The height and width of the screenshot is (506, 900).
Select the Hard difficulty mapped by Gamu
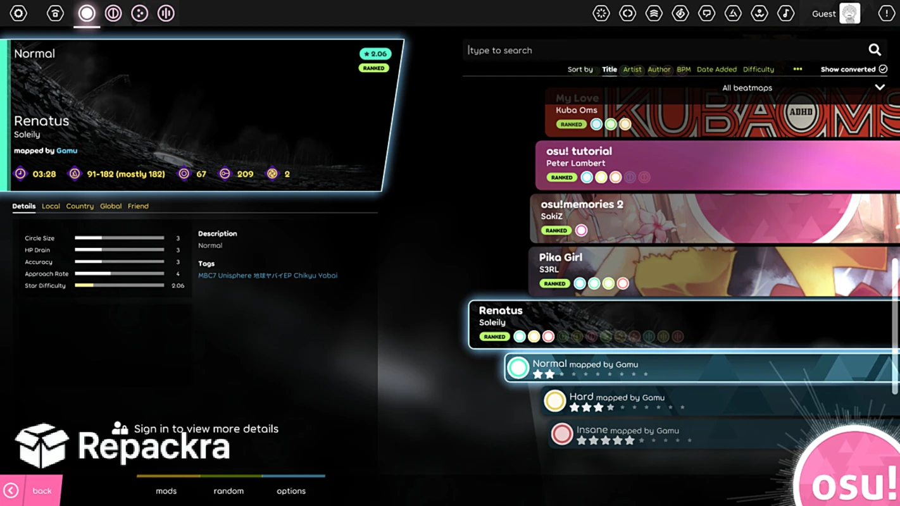pyautogui.click(x=720, y=400)
